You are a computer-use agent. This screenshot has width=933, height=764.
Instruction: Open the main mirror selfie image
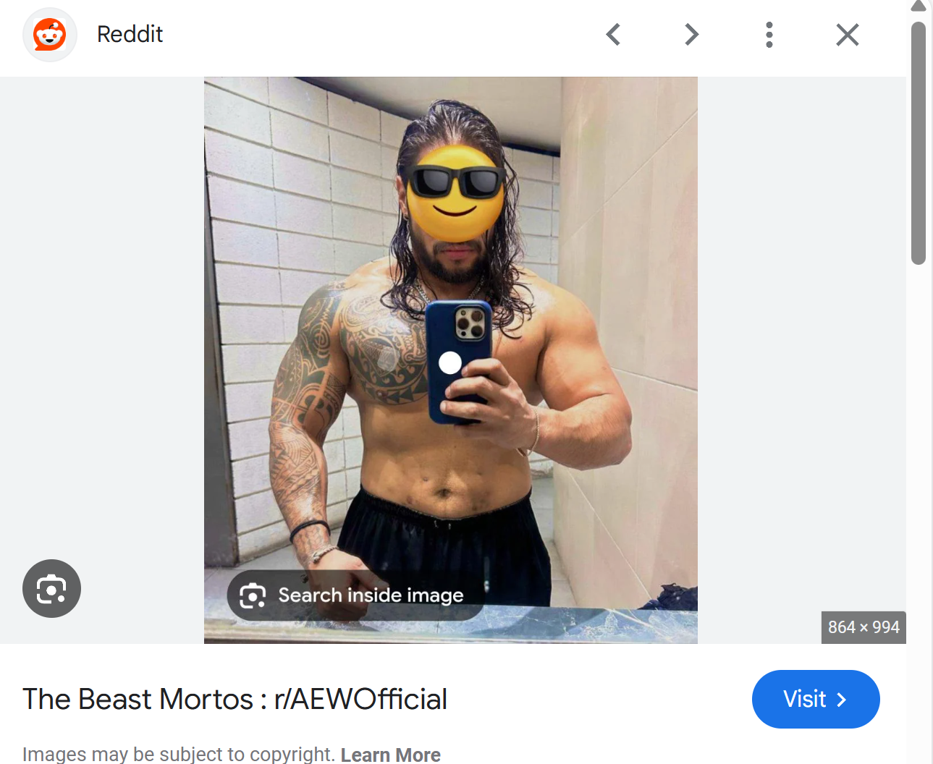(x=451, y=360)
